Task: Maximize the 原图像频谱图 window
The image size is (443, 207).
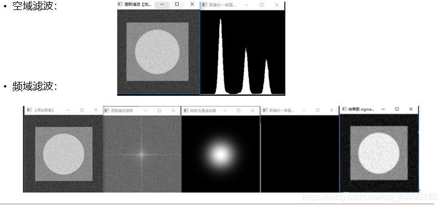Action: pos(159,111)
